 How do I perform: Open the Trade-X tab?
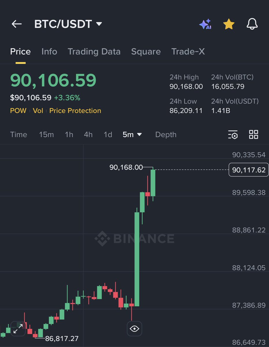pyautogui.click(x=188, y=52)
